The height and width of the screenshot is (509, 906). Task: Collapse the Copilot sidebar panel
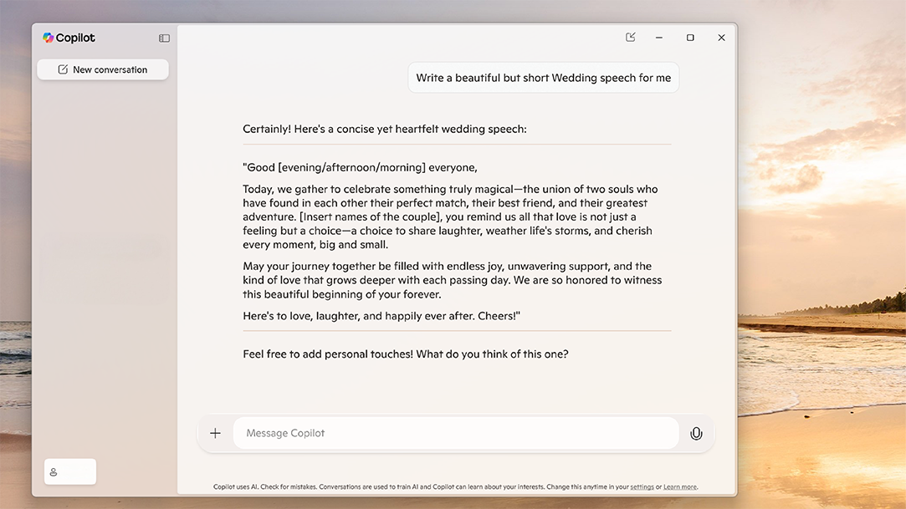[x=164, y=38]
